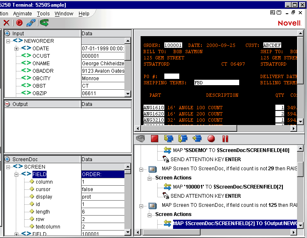Click the red circle breakpoint icon
The width and height of the screenshot is (307, 238).
point(211,139)
